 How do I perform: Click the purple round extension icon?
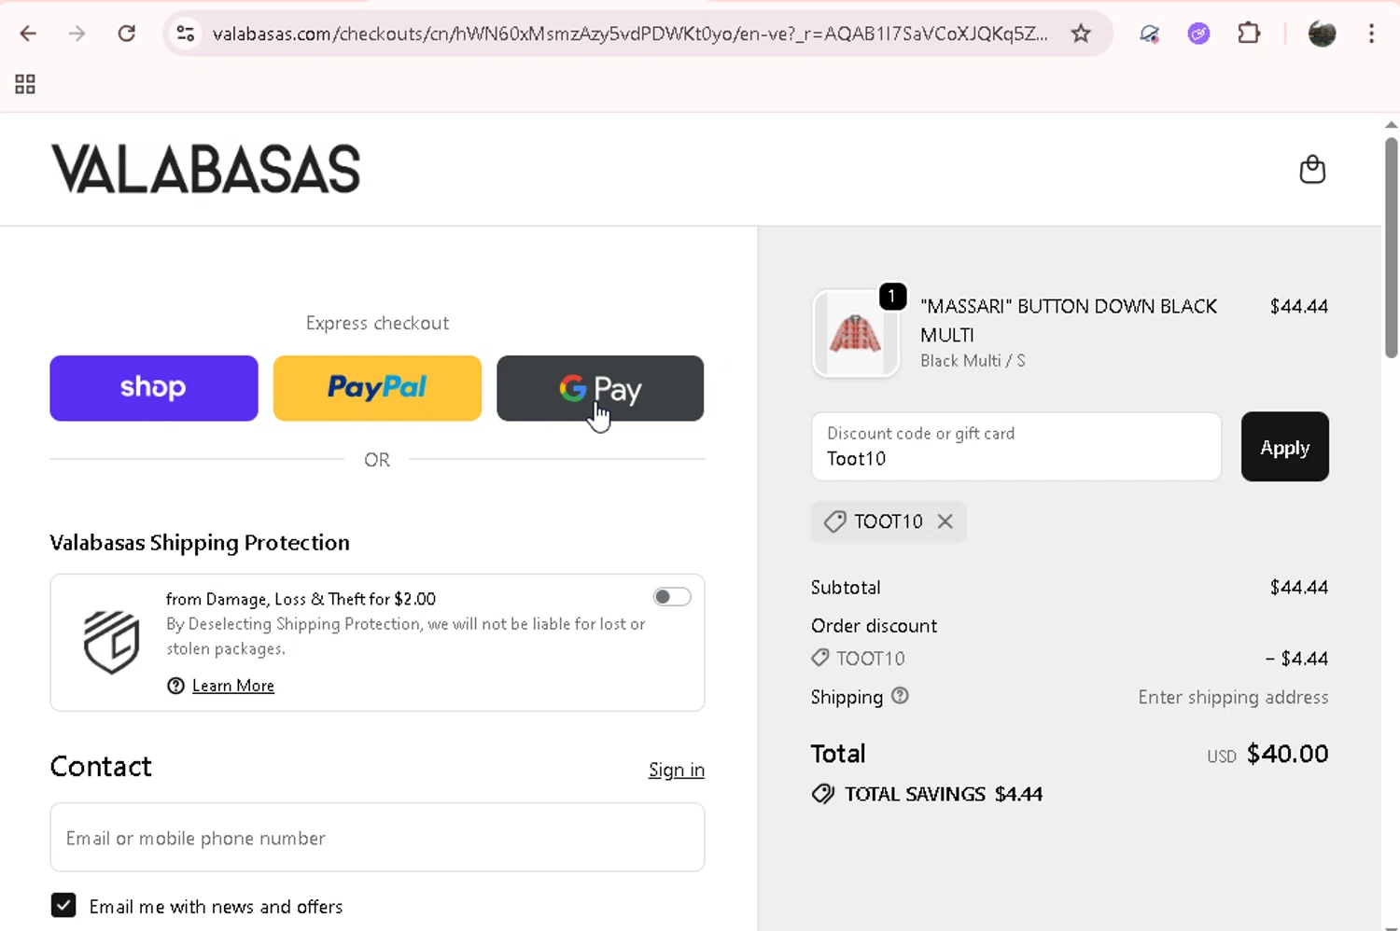coord(1198,34)
